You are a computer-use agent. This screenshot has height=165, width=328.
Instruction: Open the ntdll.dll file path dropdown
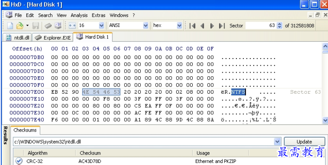point(277,142)
